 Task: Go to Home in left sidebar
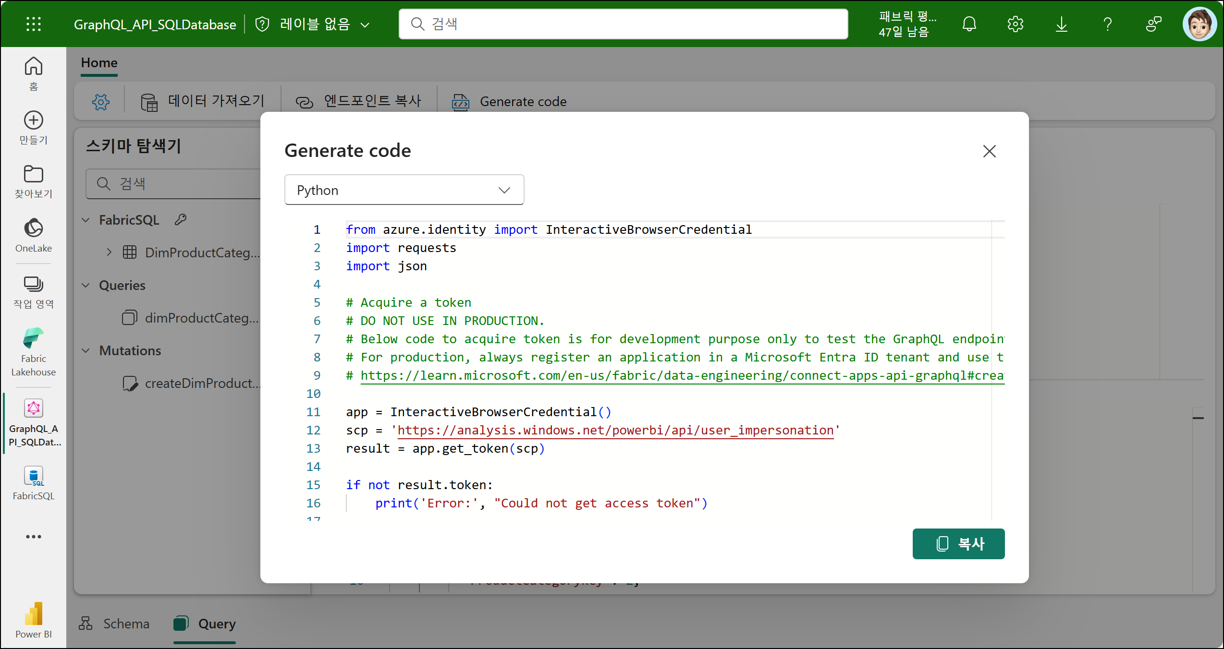[33, 74]
